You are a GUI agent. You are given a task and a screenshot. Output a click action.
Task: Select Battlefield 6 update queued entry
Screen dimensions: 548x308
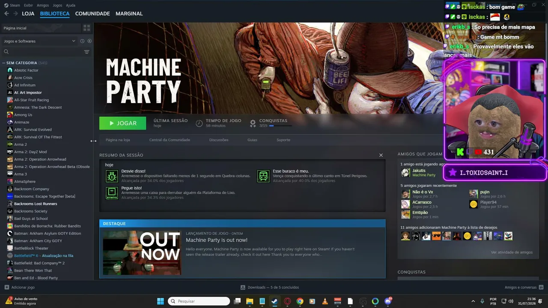(44, 255)
